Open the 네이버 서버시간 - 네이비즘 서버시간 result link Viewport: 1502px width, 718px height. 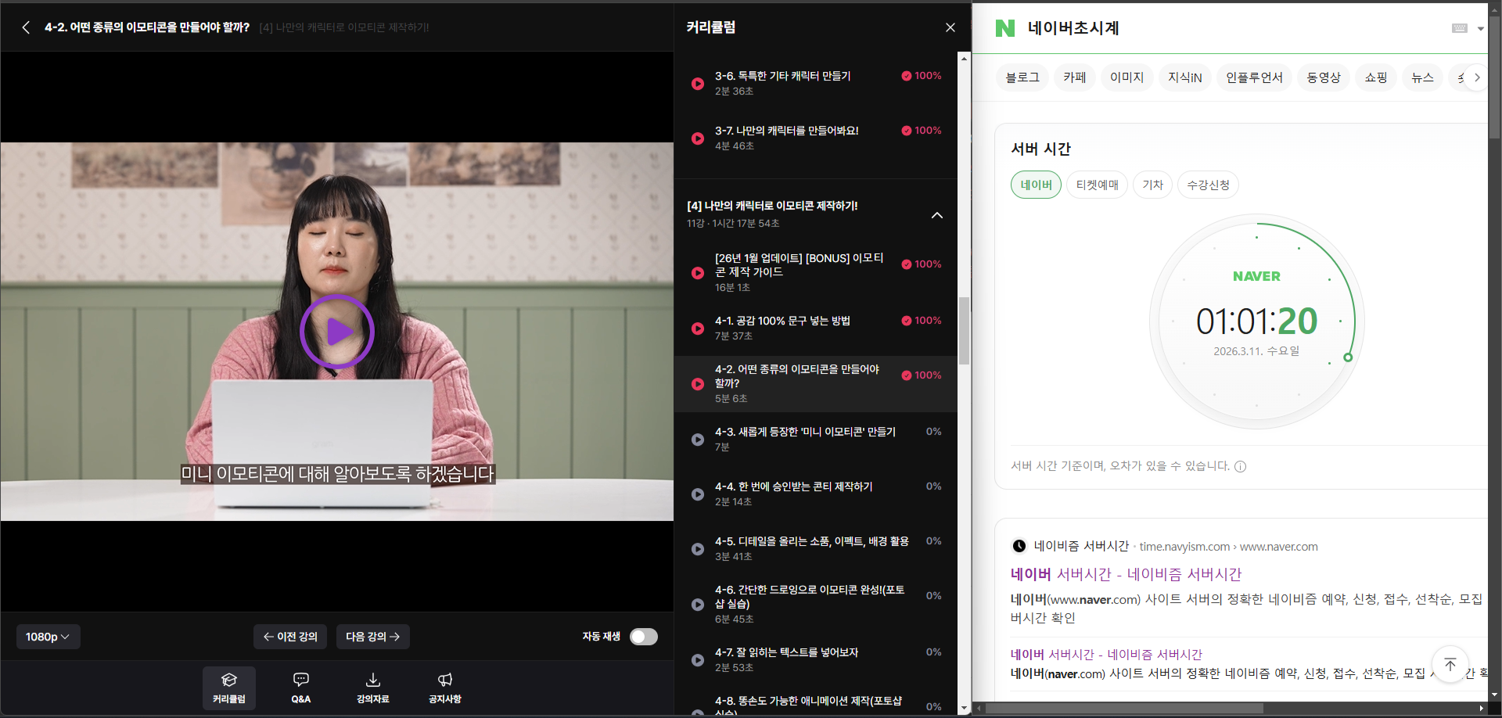tap(1126, 574)
